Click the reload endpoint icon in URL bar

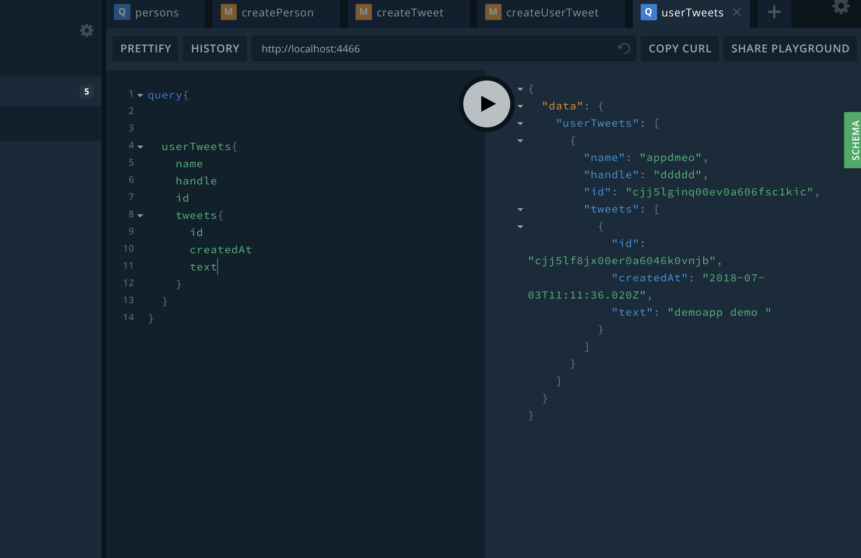click(x=624, y=48)
